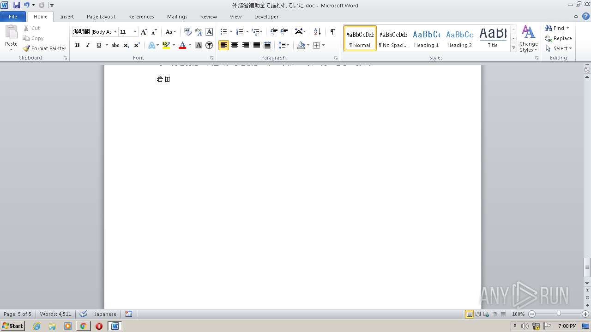Expand the Bullets list dropdown
Viewport: 591px width, 332px height.
(231, 32)
